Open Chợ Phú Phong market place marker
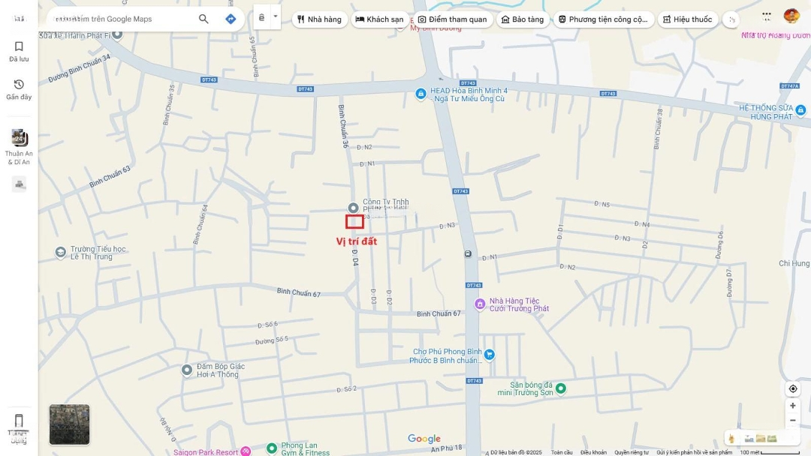 coord(489,355)
